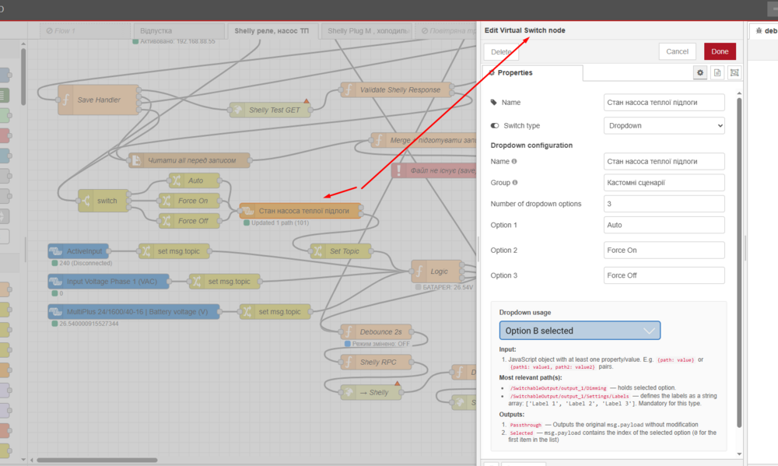Open node properties gear icon
This screenshot has height=466, width=778.
pos(700,72)
